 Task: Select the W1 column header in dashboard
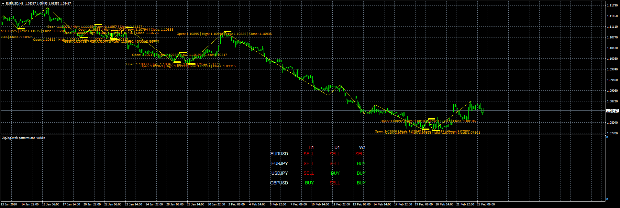pyautogui.click(x=362, y=147)
